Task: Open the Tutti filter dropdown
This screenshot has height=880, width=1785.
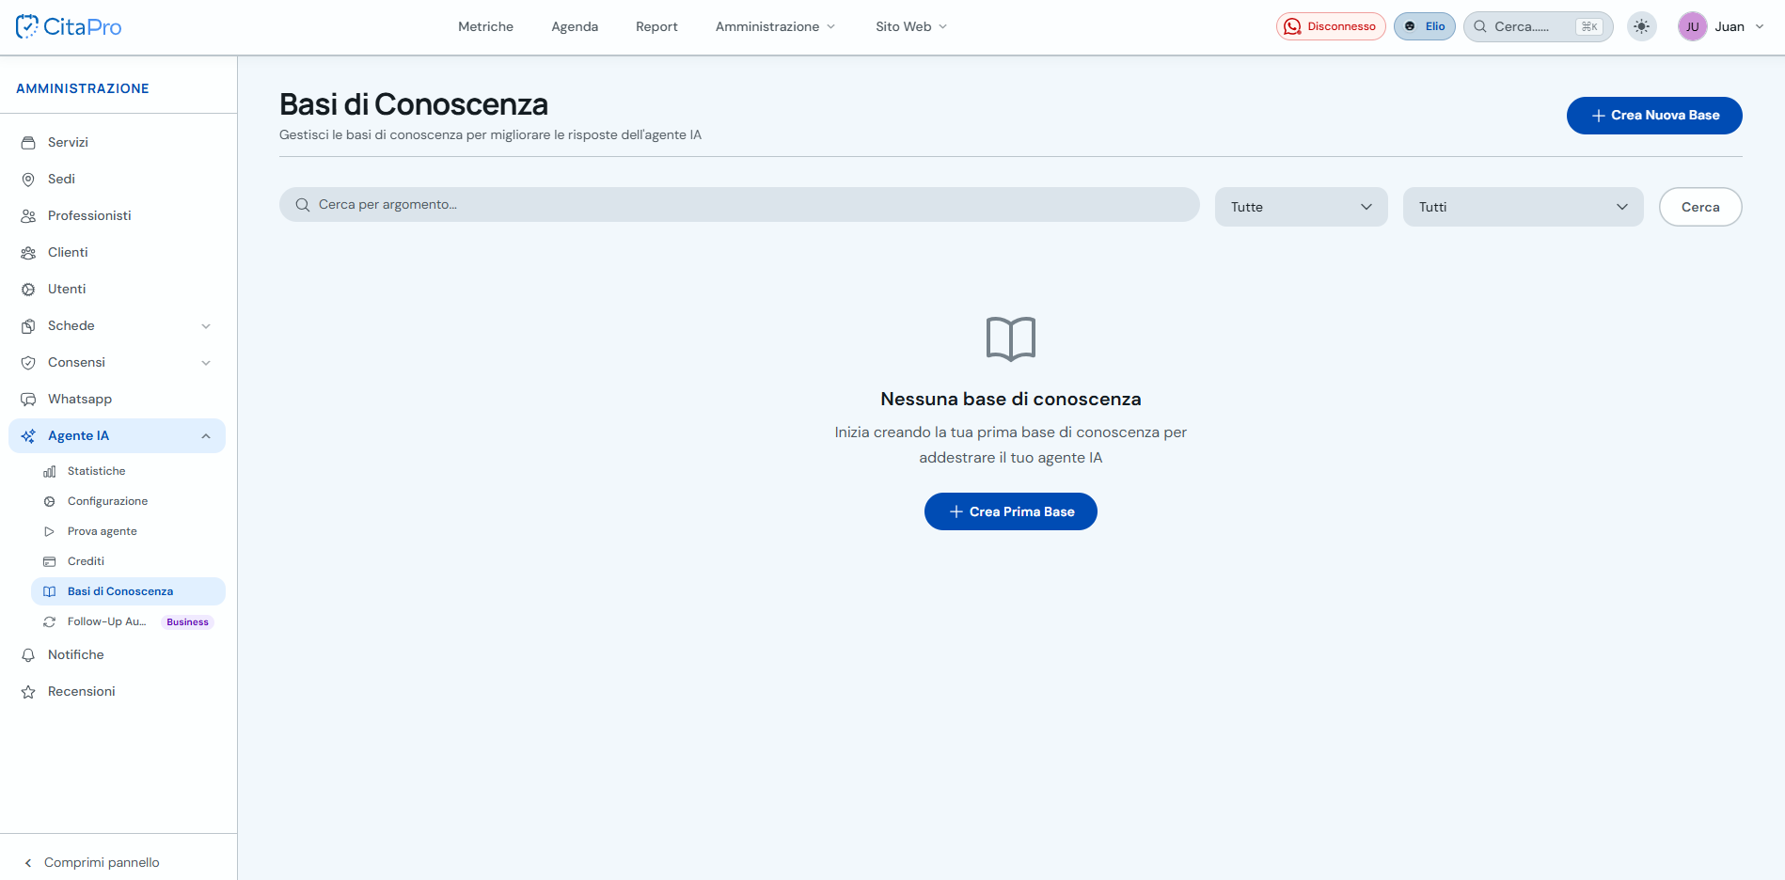Action: click(x=1523, y=207)
